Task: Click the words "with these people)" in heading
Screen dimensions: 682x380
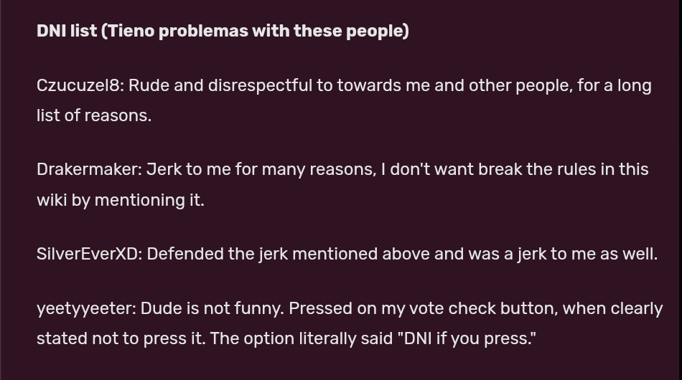Action: [x=330, y=32]
